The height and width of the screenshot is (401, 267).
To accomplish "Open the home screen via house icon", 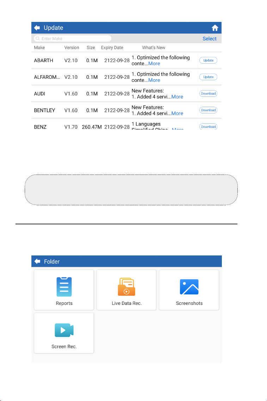I will click(215, 28).
